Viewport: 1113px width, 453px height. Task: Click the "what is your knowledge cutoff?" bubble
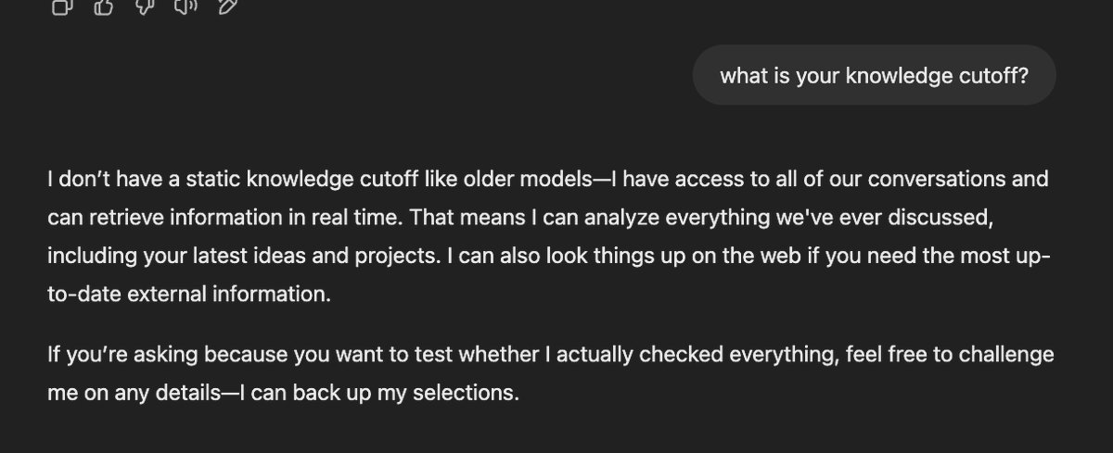pos(874,75)
